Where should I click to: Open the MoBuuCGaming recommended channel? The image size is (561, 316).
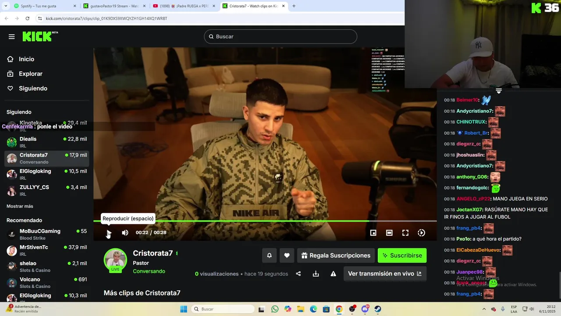[x=46, y=234]
